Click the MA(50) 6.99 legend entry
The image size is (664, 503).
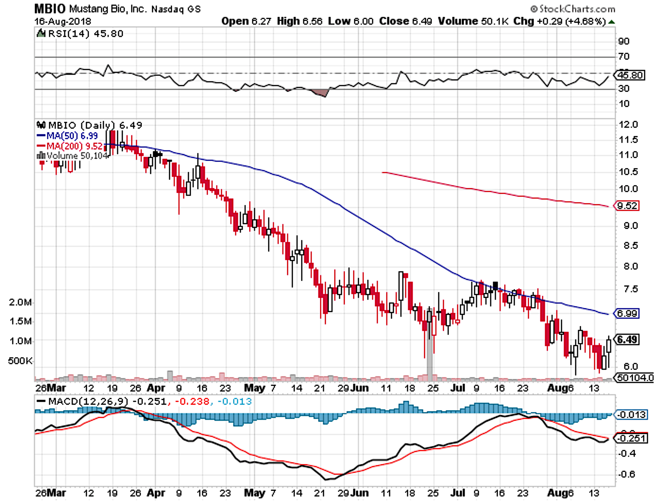click(x=68, y=136)
